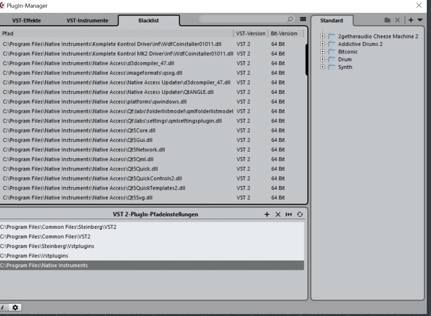
Task: Select the Standard collection tab
Action: (332, 20)
